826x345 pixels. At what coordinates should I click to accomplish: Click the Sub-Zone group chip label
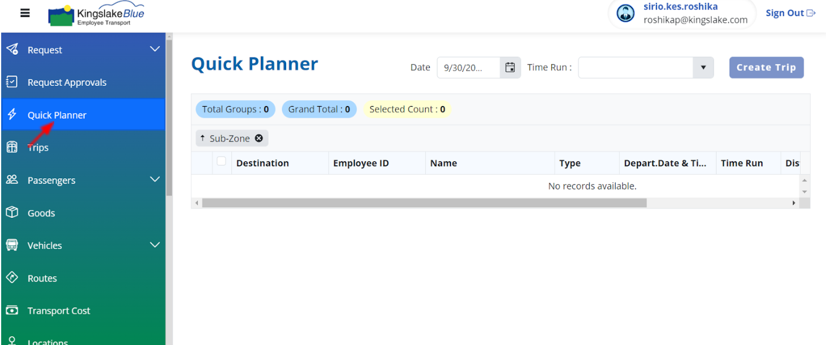click(230, 138)
